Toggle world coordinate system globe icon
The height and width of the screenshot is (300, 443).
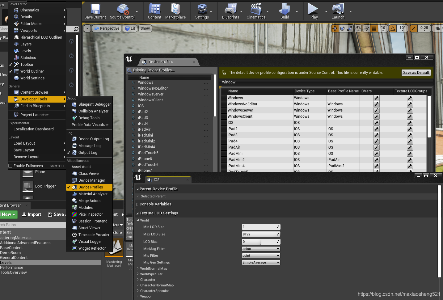358,28
